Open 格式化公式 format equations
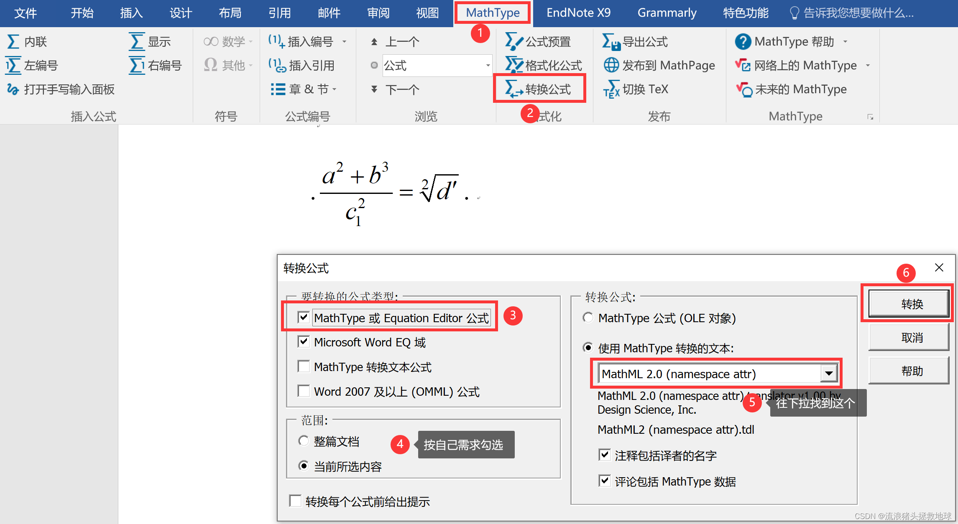958x524 pixels. pos(543,65)
